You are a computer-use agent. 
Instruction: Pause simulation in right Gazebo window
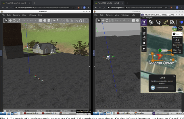(x=98, y=111)
